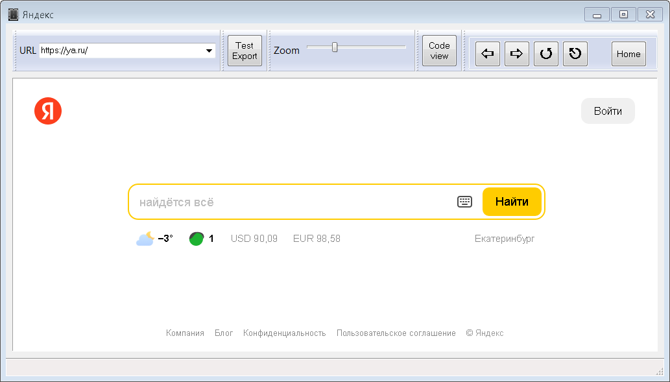The height and width of the screenshot is (382, 670).
Task: Click the © Яндекс footer link
Action: (485, 333)
